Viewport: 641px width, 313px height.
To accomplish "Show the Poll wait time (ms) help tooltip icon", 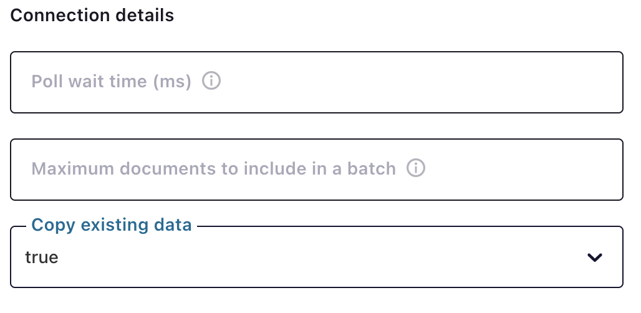I will click(212, 81).
